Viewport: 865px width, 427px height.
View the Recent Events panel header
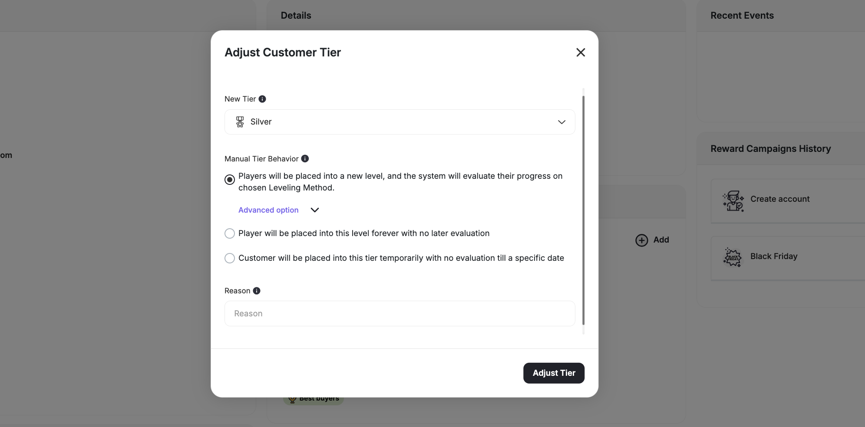pyautogui.click(x=742, y=15)
